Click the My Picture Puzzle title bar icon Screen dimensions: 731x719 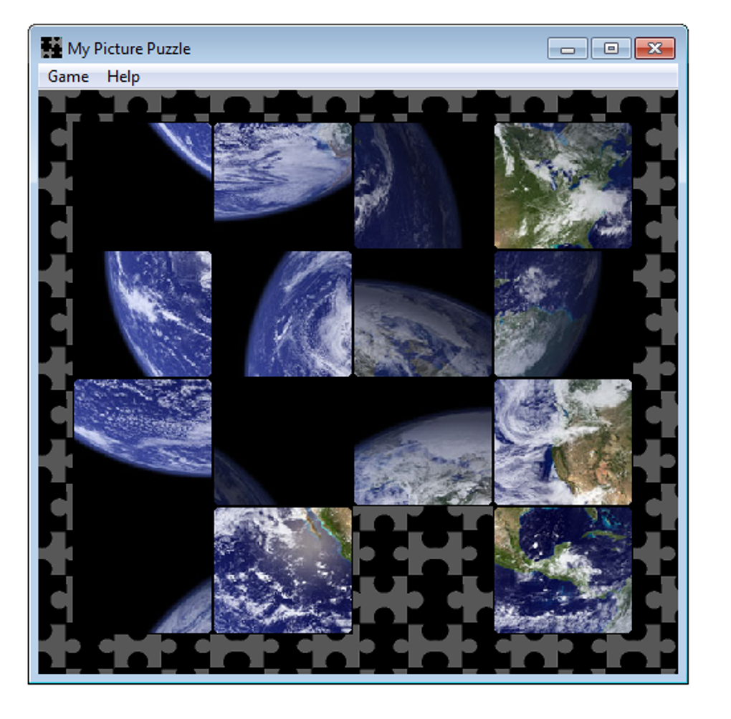coord(51,47)
